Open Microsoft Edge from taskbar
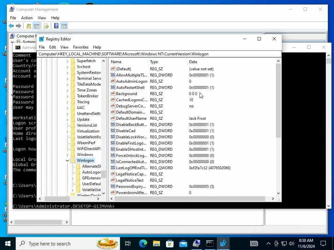Viewport: 334px width, 250px height. pyautogui.click(x=143, y=243)
